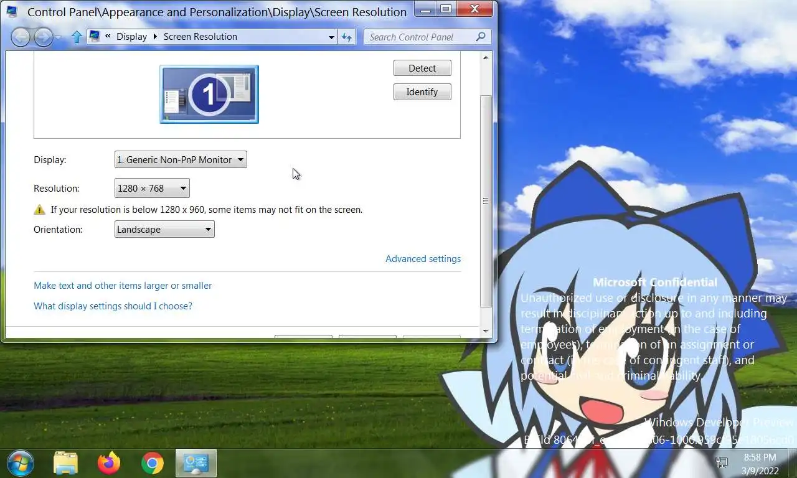This screenshot has width=797, height=478.
Task: Open the Start menu orb
Action: (20, 463)
